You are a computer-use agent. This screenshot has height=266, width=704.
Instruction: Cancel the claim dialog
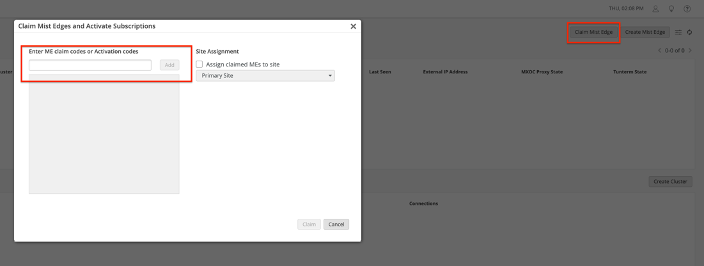tap(336, 225)
